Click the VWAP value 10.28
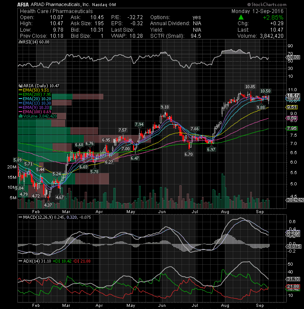This screenshot has height=309, width=304. (136, 36)
